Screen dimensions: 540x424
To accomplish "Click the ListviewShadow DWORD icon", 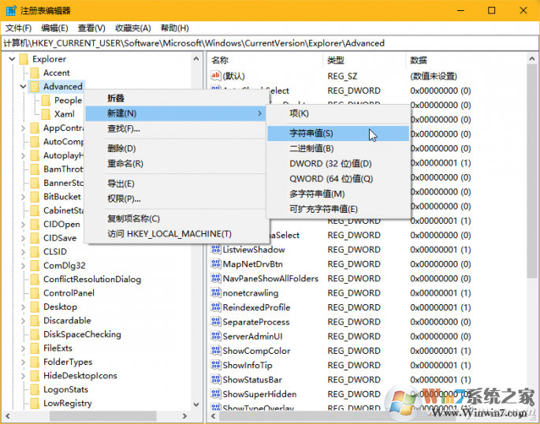I will click(x=215, y=250).
